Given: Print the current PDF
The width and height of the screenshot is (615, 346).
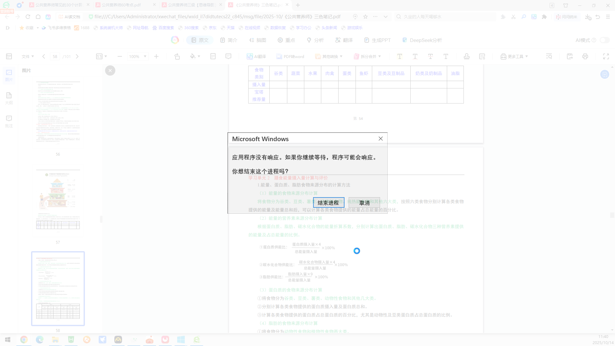Looking at the screenshot, I should point(585,56).
